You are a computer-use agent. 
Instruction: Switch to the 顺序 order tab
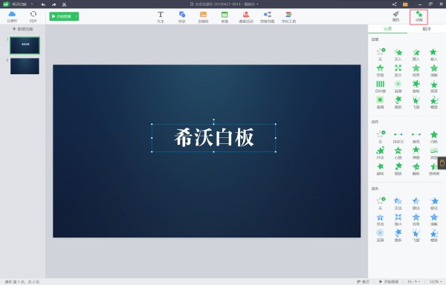click(x=427, y=29)
